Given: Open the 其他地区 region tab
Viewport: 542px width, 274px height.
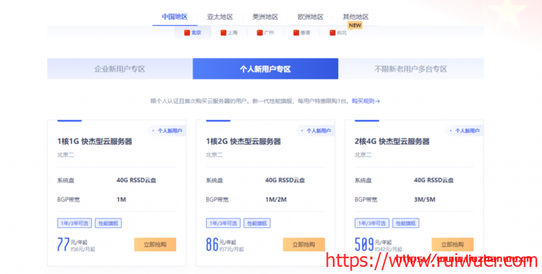Looking at the screenshot, I should tap(356, 17).
